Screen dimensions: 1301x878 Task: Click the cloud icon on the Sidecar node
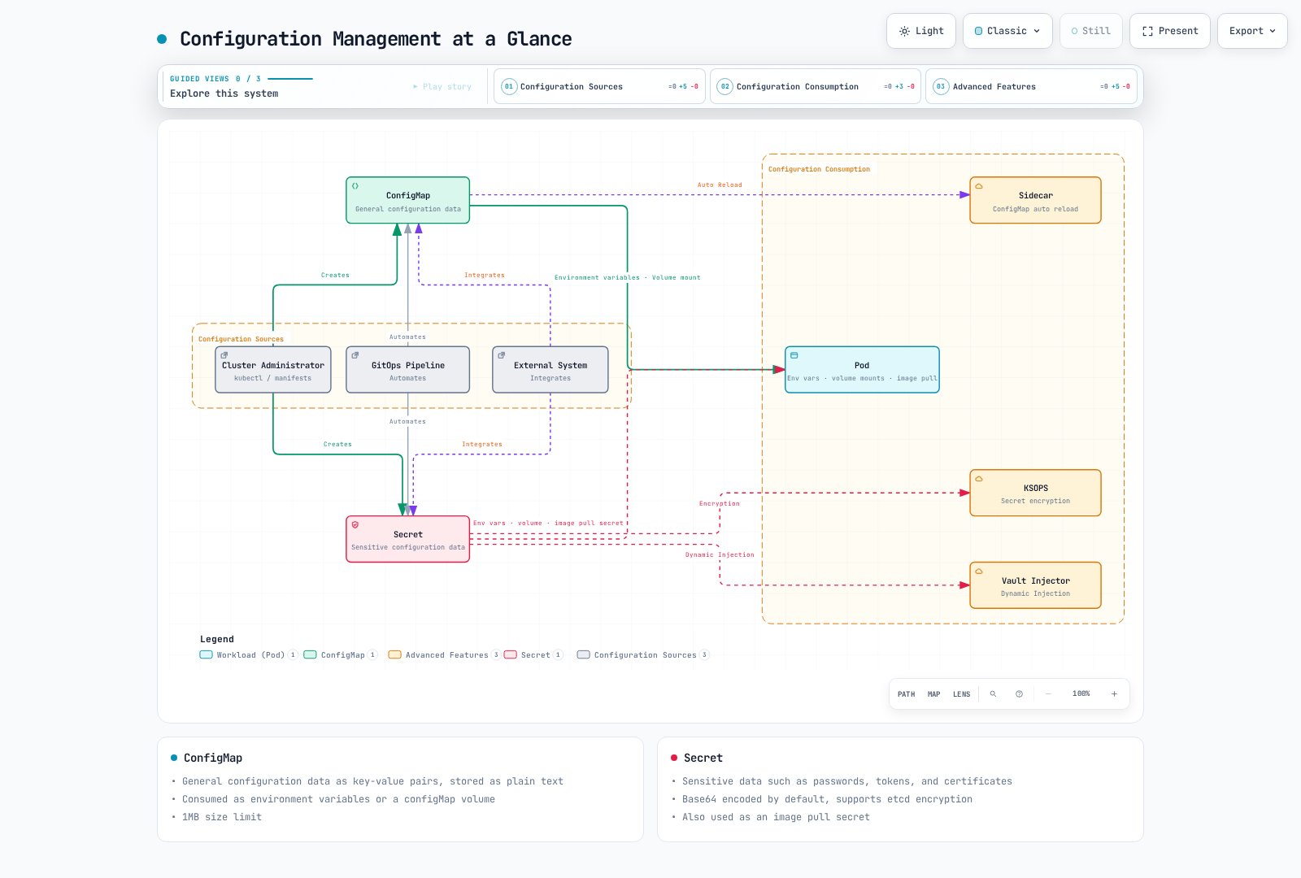(x=979, y=186)
